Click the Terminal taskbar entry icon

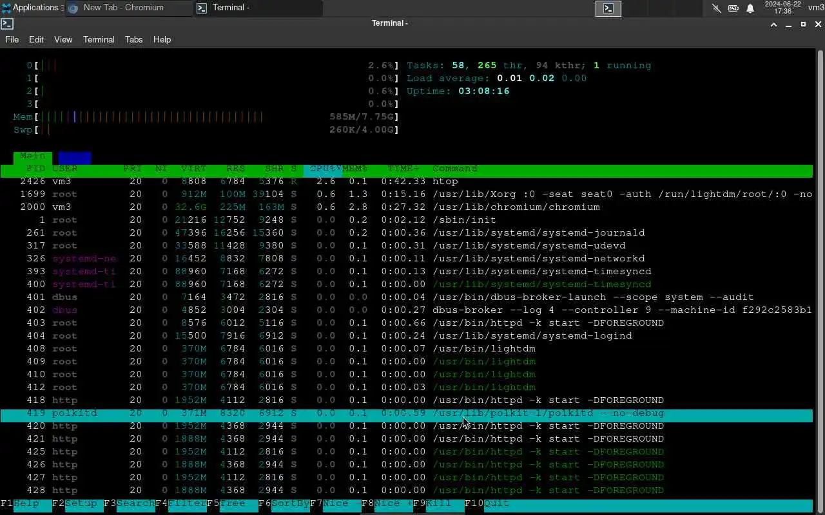point(202,8)
